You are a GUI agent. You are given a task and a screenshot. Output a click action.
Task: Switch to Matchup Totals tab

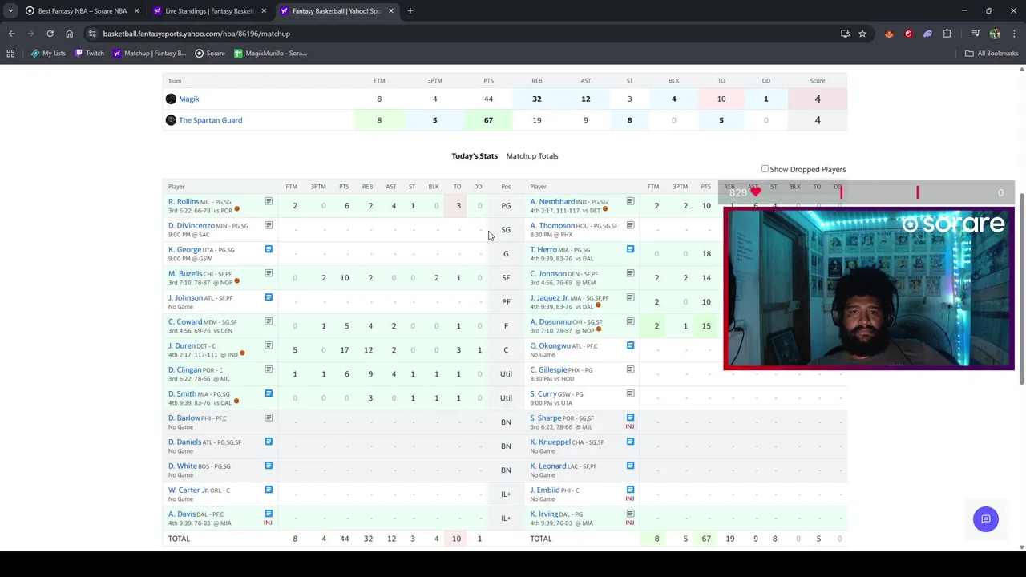click(532, 156)
